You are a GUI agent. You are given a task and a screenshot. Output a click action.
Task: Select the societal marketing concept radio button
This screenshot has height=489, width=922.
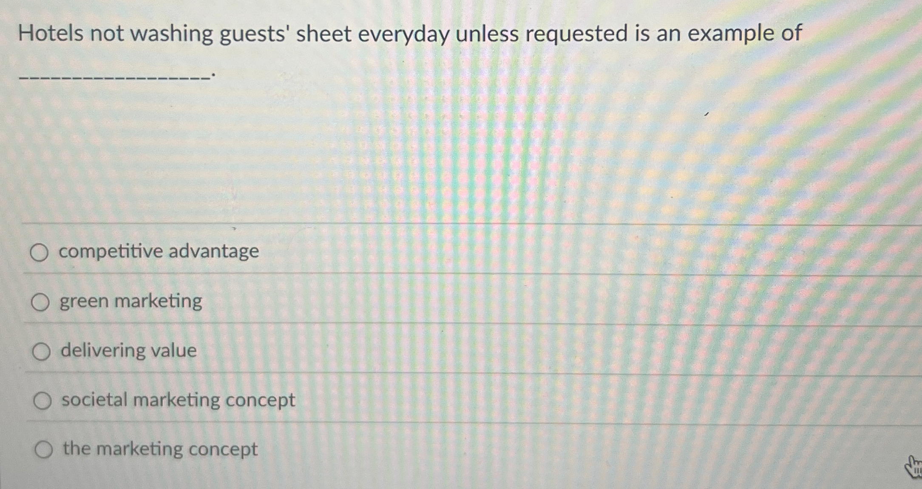point(43,400)
